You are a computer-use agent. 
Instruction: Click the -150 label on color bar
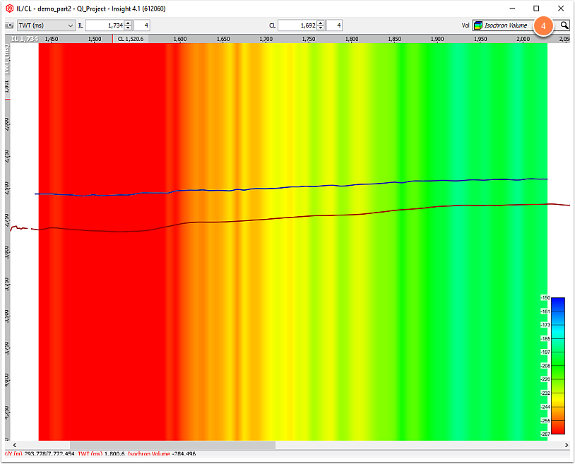pos(545,297)
